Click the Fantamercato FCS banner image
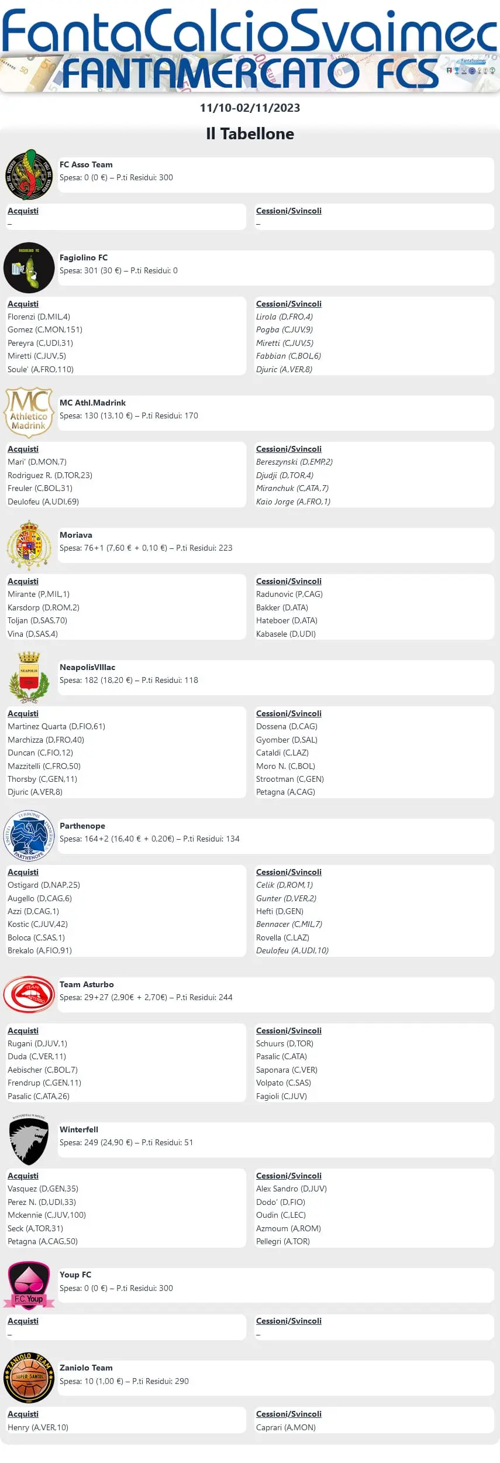Screen dimensions: 500x1463 click(250, 74)
